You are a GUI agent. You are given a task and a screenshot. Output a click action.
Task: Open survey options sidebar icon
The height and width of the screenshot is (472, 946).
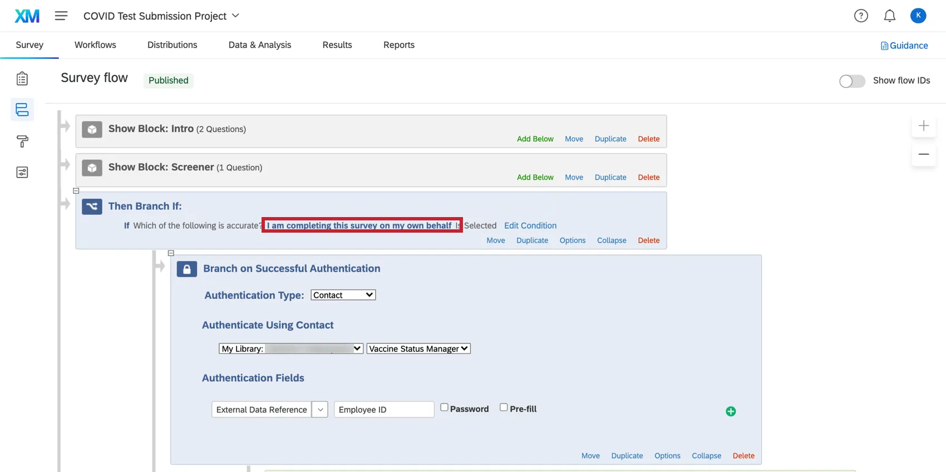[x=22, y=172]
